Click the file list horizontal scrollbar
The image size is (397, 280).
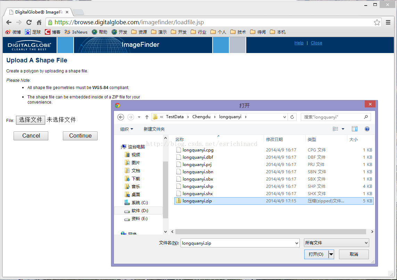coord(271,232)
